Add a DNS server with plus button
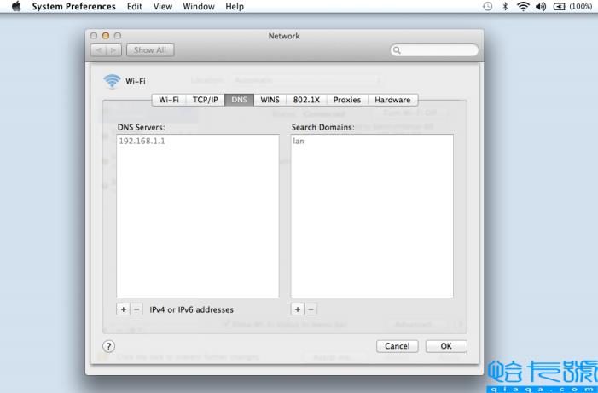 (124, 309)
